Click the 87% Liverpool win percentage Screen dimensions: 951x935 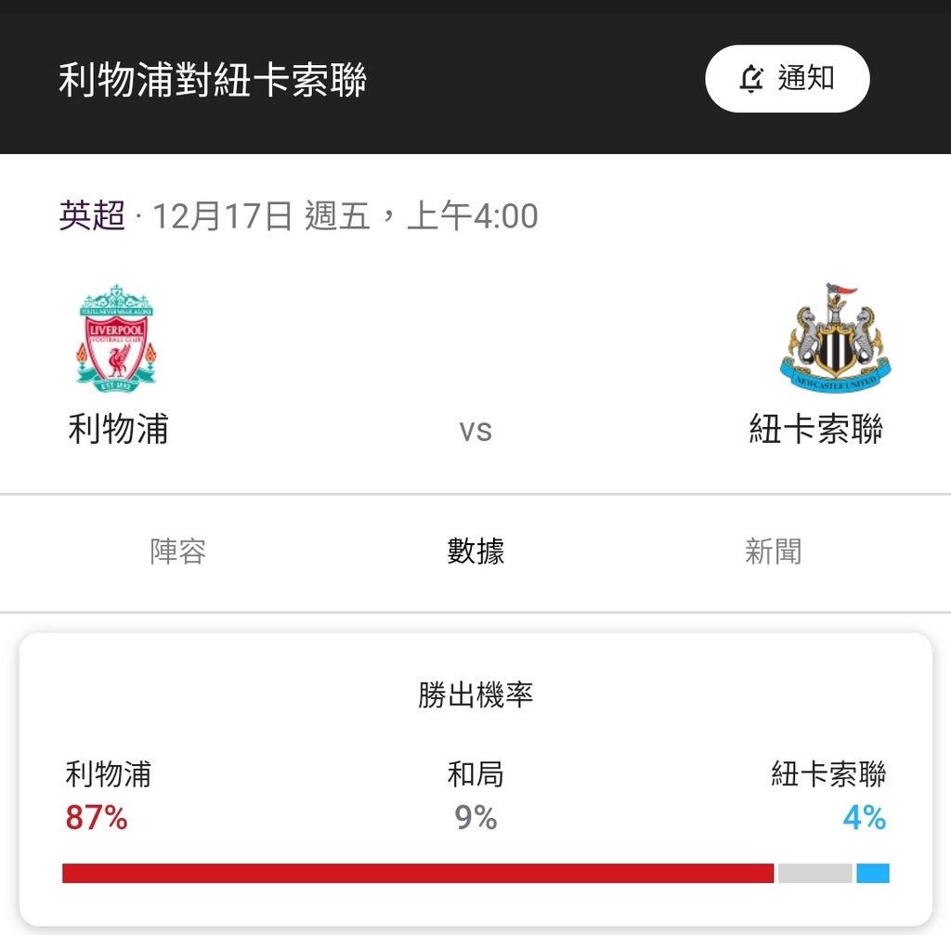point(97,817)
